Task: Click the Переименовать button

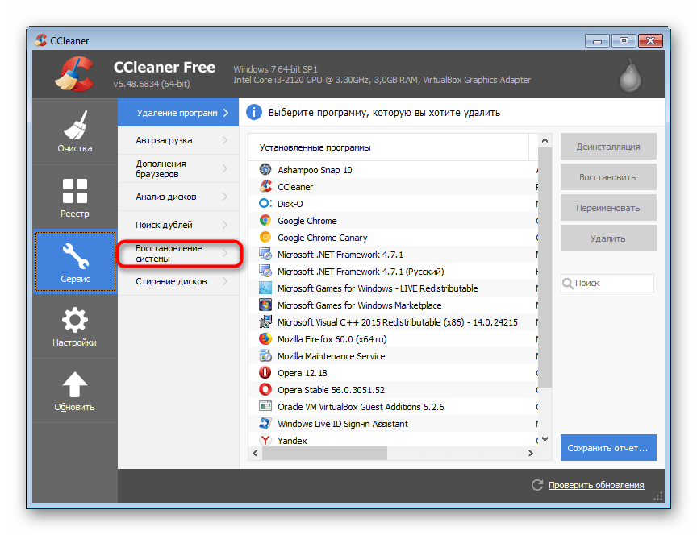Action: click(608, 208)
